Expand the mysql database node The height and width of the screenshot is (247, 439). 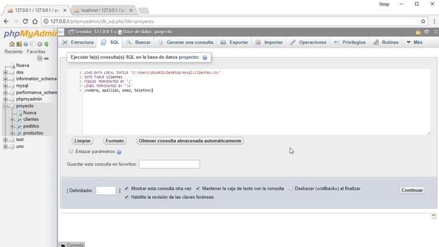(x=5, y=86)
